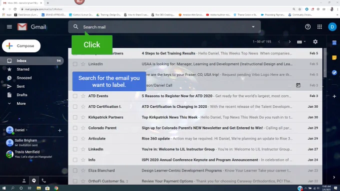Viewport: 340px width, 191px height.
Task: Open the Hangouts phone icon
Action: click(44, 181)
